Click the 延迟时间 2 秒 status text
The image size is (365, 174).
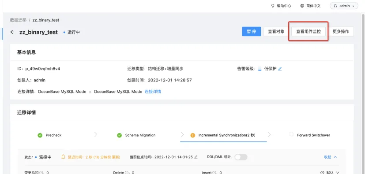[94, 157]
